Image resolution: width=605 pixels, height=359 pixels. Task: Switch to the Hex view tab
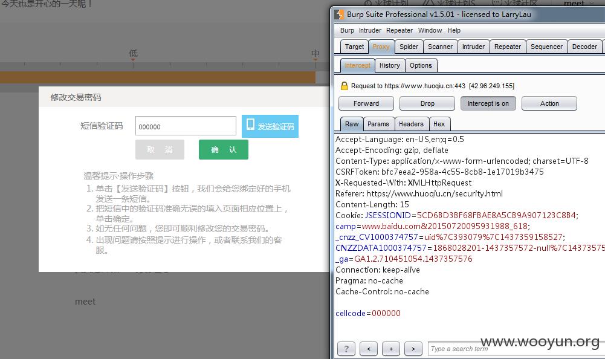pyautogui.click(x=439, y=124)
